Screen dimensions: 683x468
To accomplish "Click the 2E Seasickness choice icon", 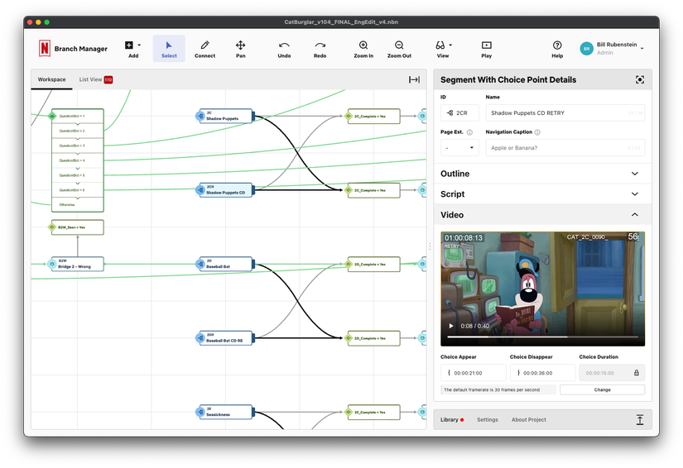I will pos(200,412).
